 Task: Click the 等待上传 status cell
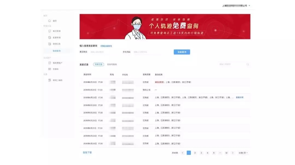[147, 90]
